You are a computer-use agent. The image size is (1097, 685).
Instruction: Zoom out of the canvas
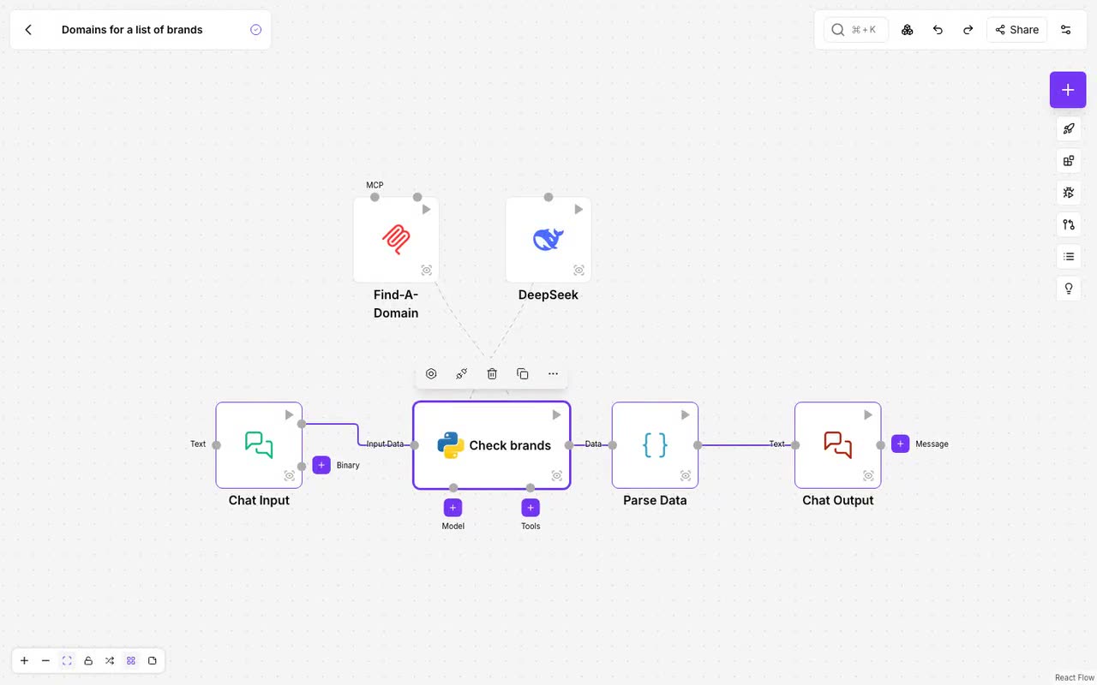(x=45, y=661)
